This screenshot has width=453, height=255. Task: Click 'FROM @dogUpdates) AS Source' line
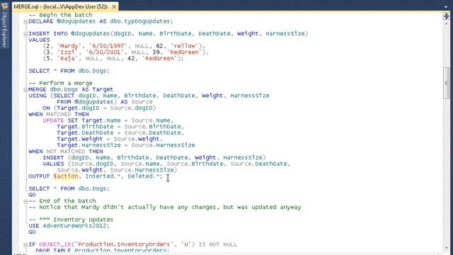(x=105, y=102)
